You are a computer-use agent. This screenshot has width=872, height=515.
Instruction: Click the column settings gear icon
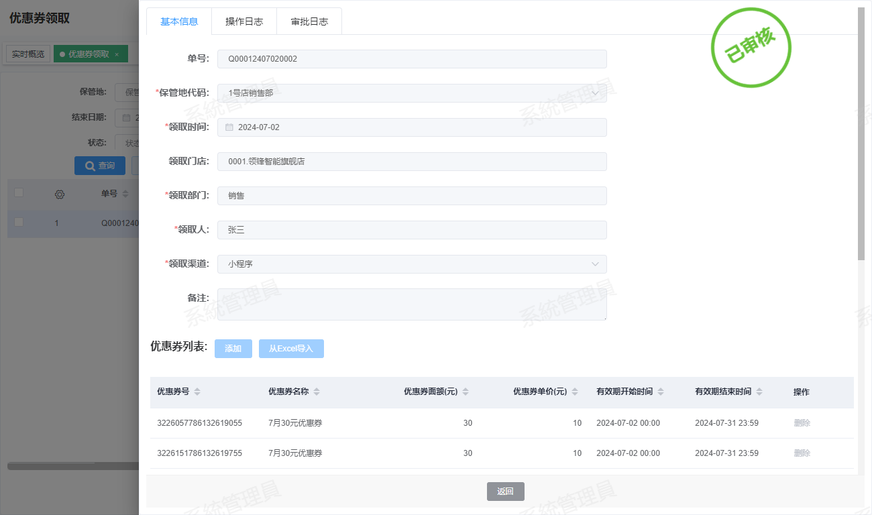[x=59, y=194]
